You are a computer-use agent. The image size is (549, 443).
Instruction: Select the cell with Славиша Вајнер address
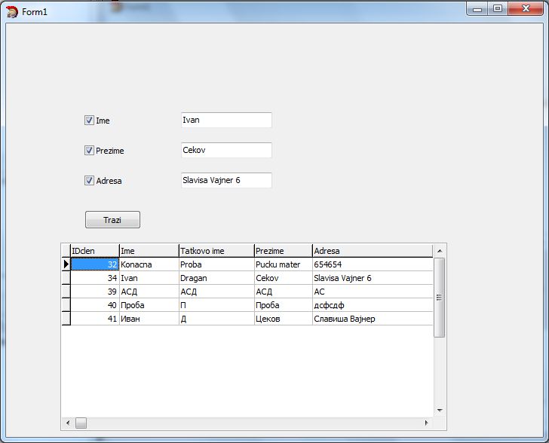[x=372, y=319]
